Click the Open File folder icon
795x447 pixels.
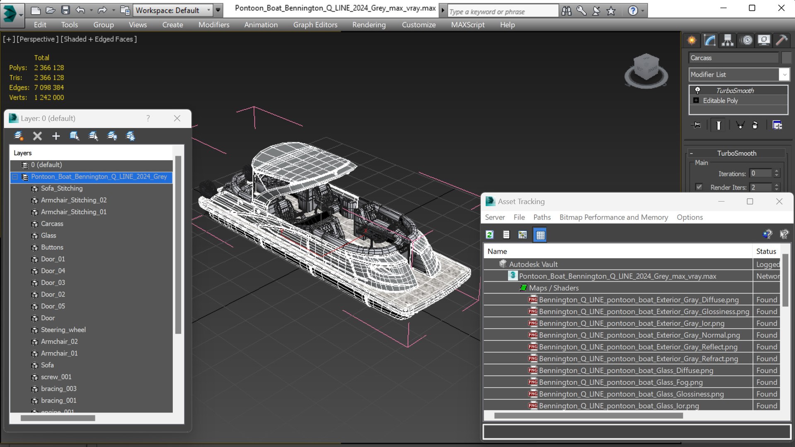point(51,10)
